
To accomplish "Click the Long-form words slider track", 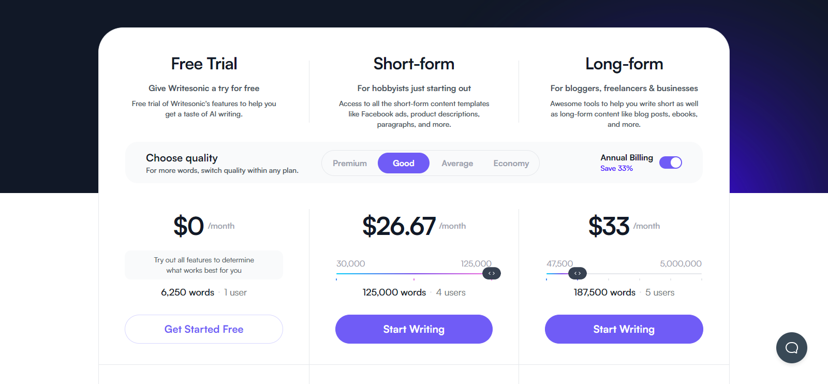I will coord(624,273).
